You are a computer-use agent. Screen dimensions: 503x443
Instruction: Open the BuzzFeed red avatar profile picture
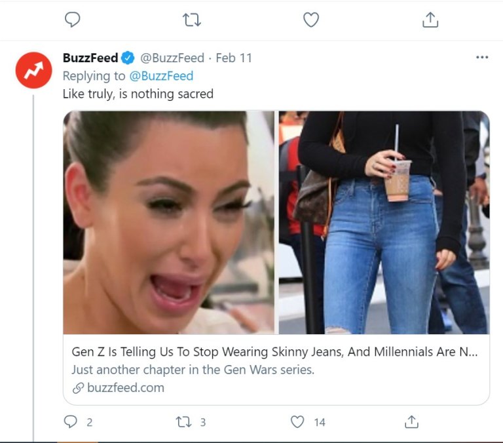point(33,70)
